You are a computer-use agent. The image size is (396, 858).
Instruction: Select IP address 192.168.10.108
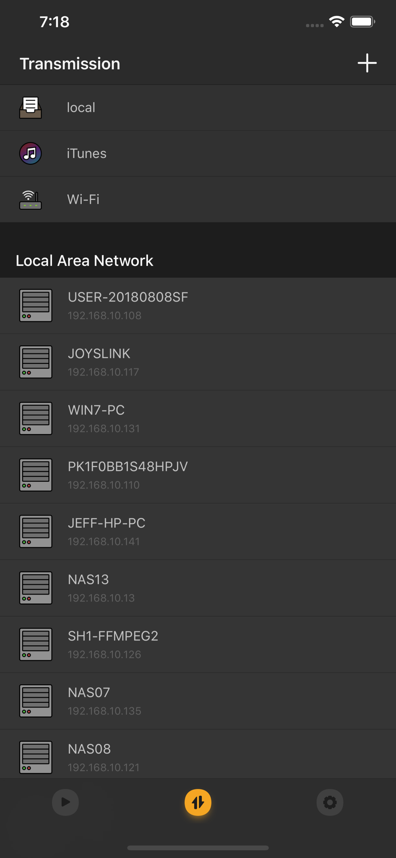pyautogui.click(x=105, y=316)
